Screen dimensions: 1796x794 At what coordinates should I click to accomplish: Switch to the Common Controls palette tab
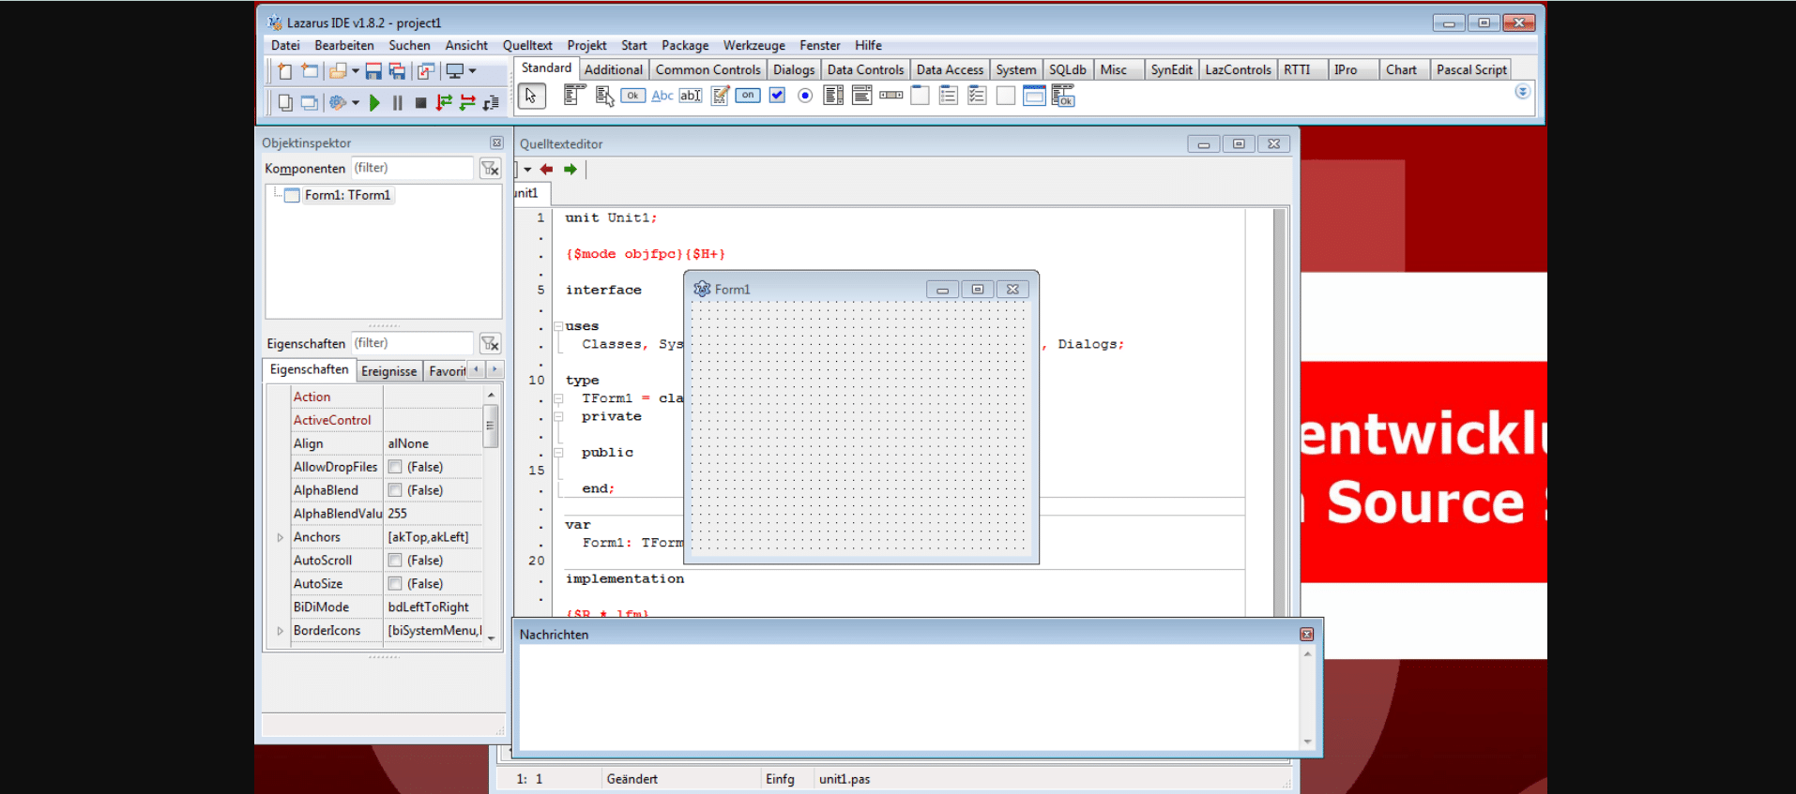point(708,69)
